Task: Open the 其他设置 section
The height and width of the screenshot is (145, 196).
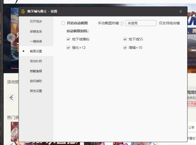Action: tap(36, 91)
